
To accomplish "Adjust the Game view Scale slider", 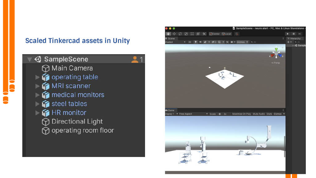I will 219,114.
